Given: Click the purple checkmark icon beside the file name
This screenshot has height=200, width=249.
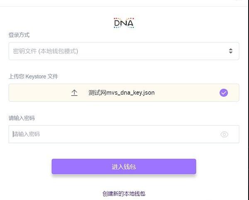Looking at the screenshot, I should coord(224,93).
